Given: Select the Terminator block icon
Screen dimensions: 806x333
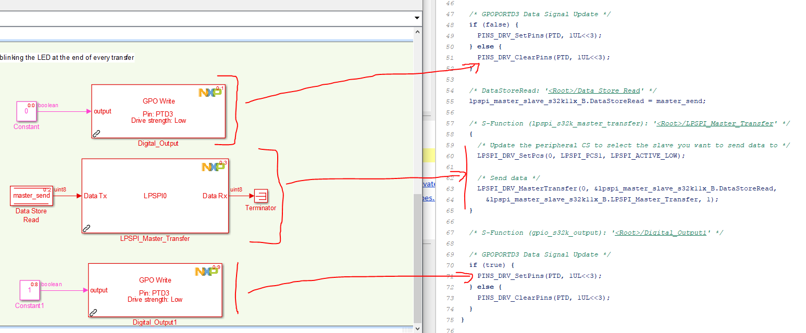Looking at the screenshot, I should 262,195.
